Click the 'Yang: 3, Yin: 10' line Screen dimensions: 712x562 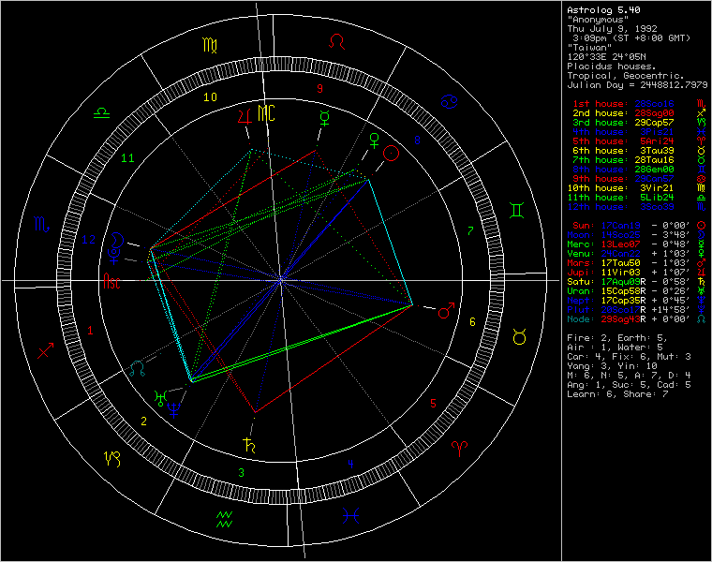coord(612,366)
